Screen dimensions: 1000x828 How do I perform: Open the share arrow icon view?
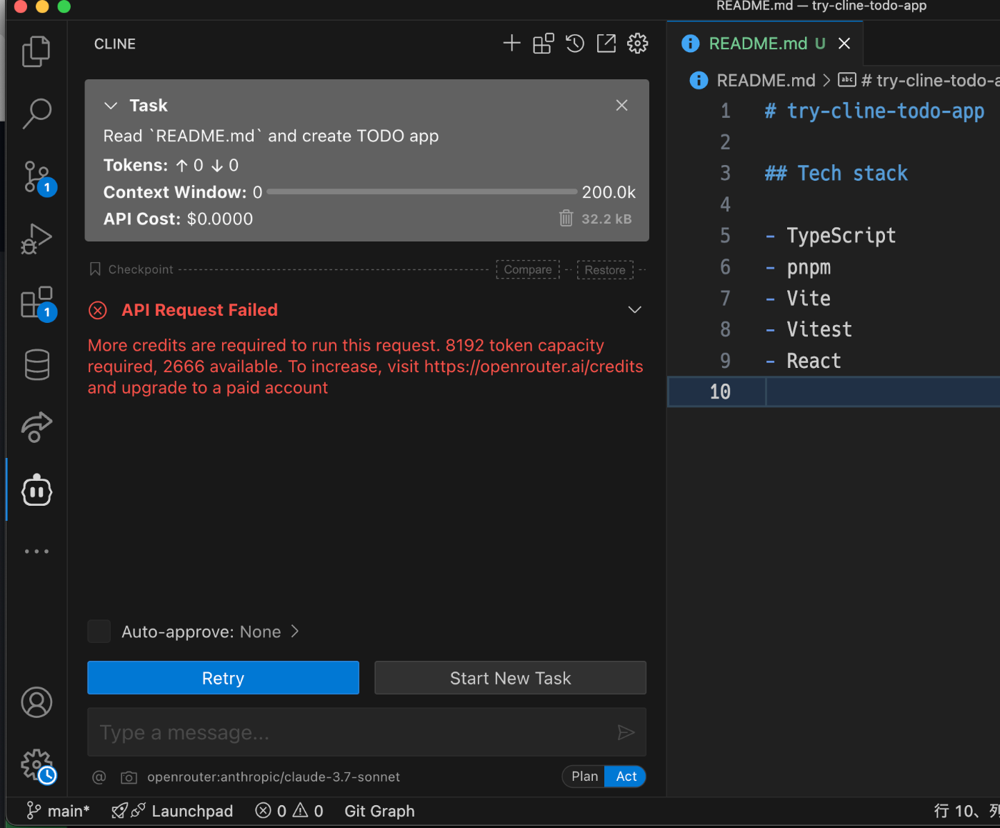[x=36, y=427]
